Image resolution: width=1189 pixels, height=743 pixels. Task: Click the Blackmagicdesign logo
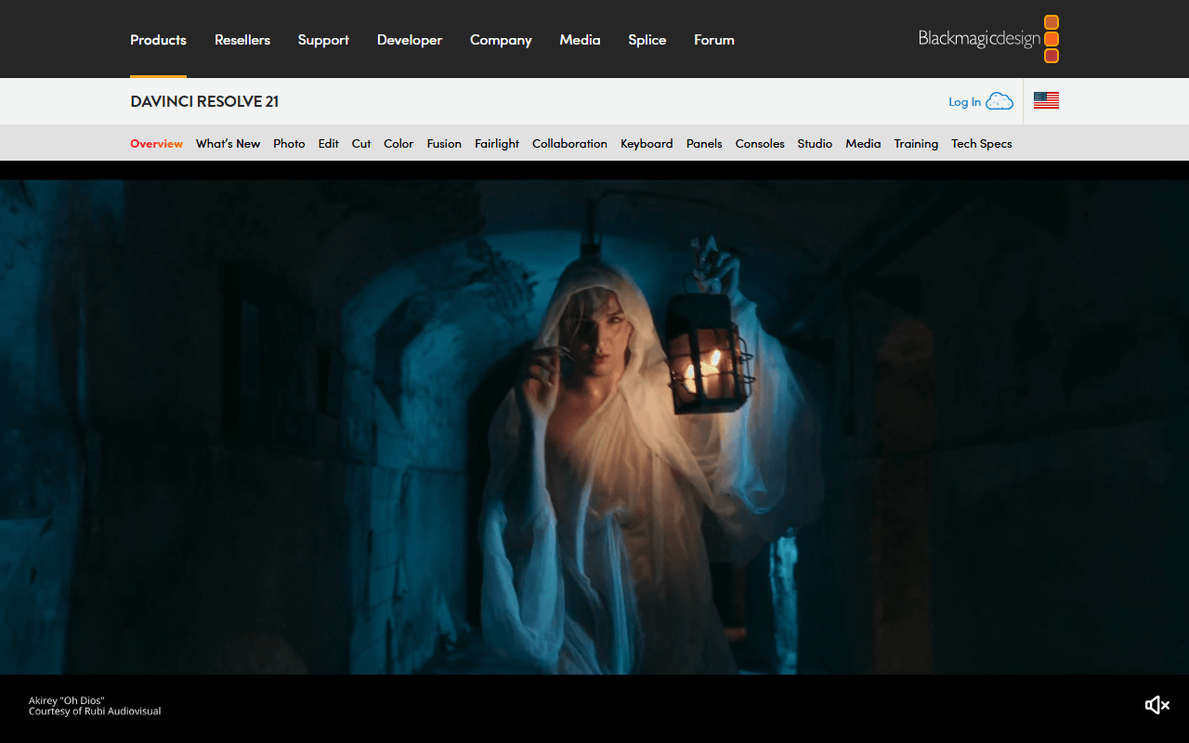point(988,39)
